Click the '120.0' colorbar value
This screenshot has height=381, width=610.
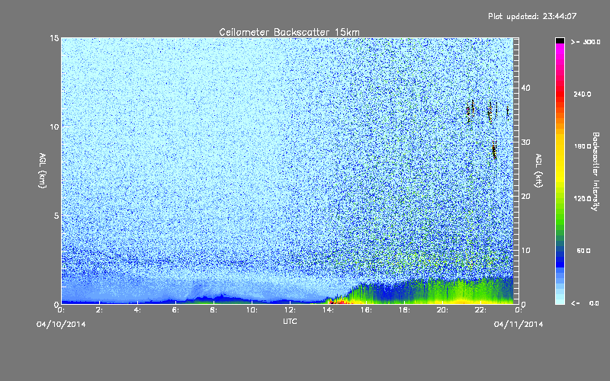(x=583, y=198)
